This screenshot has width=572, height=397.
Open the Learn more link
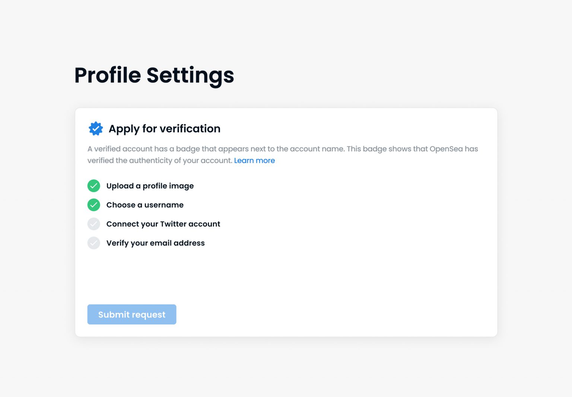click(255, 160)
